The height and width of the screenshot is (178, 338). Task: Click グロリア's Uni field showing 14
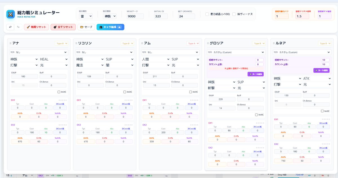pos(222,108)
